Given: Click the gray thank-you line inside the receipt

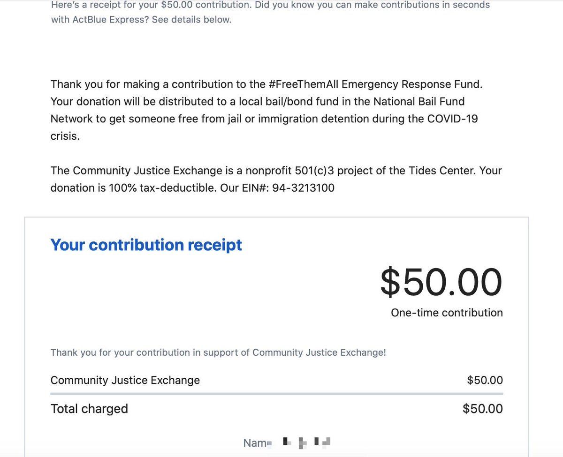Looking at the screenshot, I should tap(218, 352).
